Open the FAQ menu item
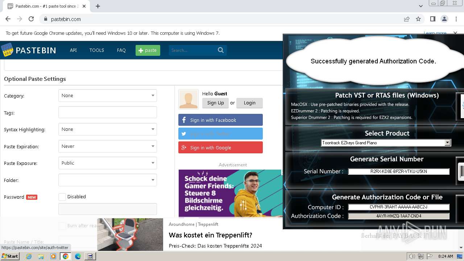 pyautogui.click(x=121, y=50)
